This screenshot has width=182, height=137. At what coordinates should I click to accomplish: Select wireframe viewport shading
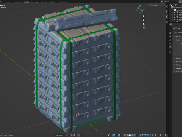coord(127,135)
